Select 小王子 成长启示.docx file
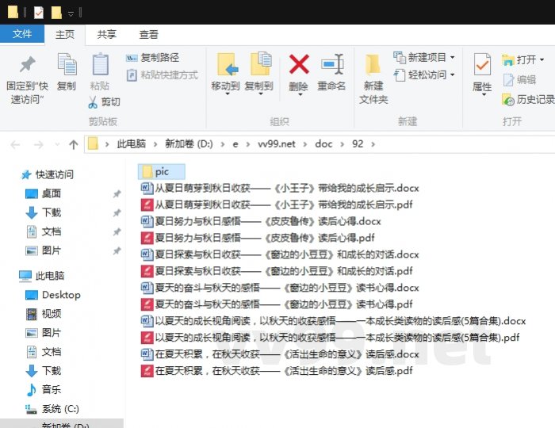Viewport: 555px width, 428px height. (x=280, y=188)
